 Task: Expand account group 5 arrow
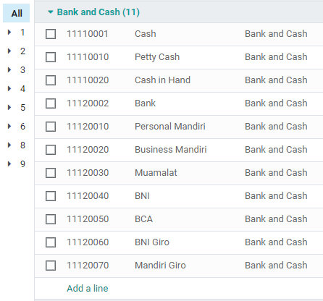[9, 107]
